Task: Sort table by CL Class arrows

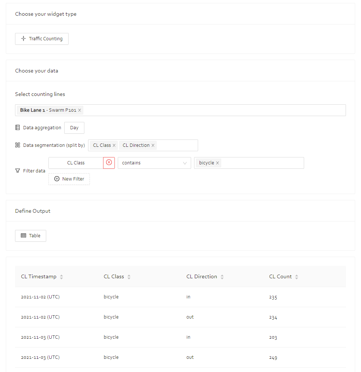Action: coord(129,277)
